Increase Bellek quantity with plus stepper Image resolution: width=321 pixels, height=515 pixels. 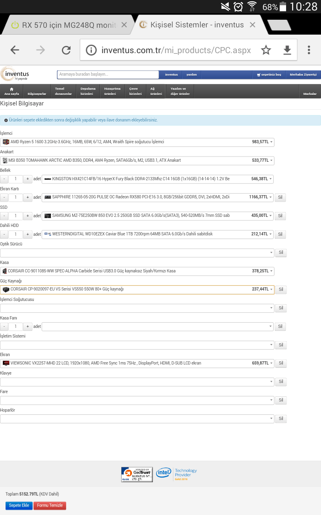point(27,179)
